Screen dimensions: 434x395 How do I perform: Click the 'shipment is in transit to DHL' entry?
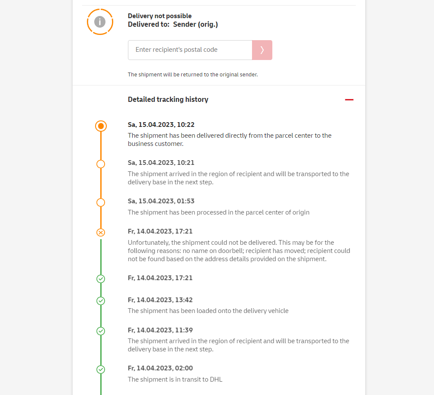click(175, 379)
